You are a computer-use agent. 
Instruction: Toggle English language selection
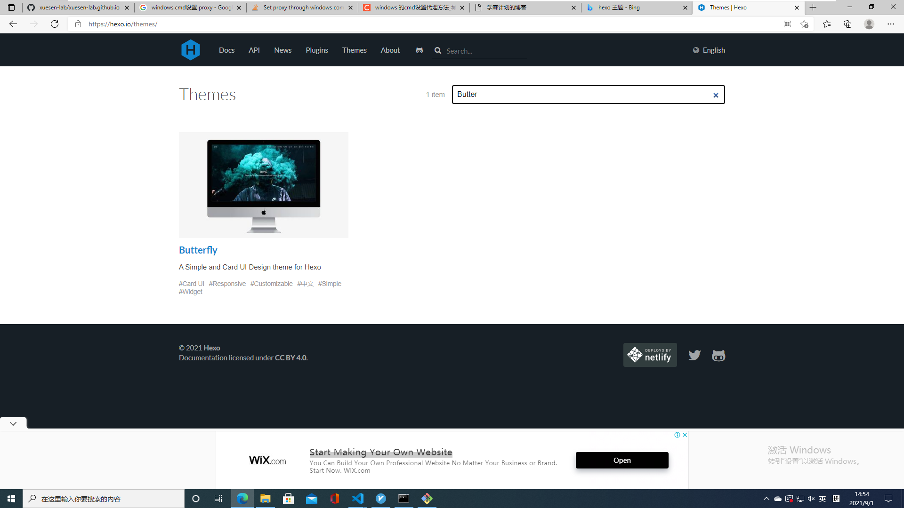[x=709, y=49]
